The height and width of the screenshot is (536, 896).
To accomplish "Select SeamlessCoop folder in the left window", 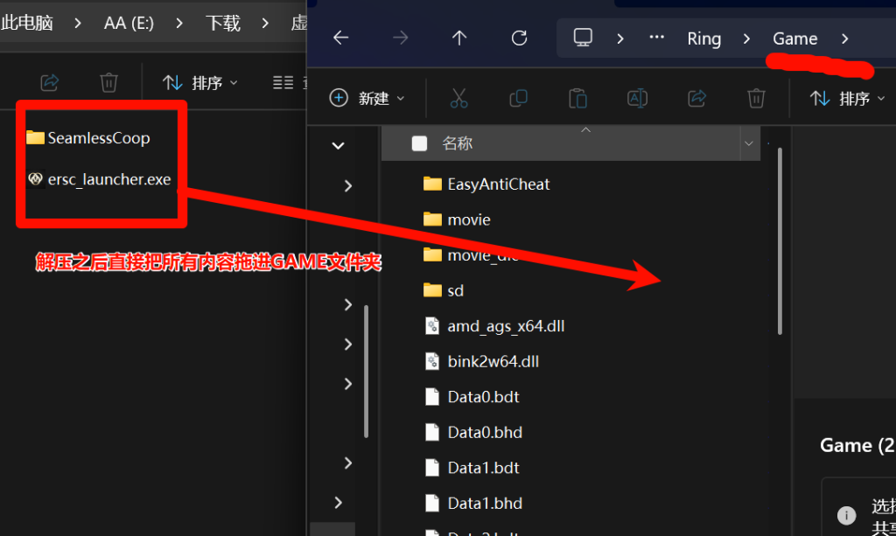I will pos(88,137).
